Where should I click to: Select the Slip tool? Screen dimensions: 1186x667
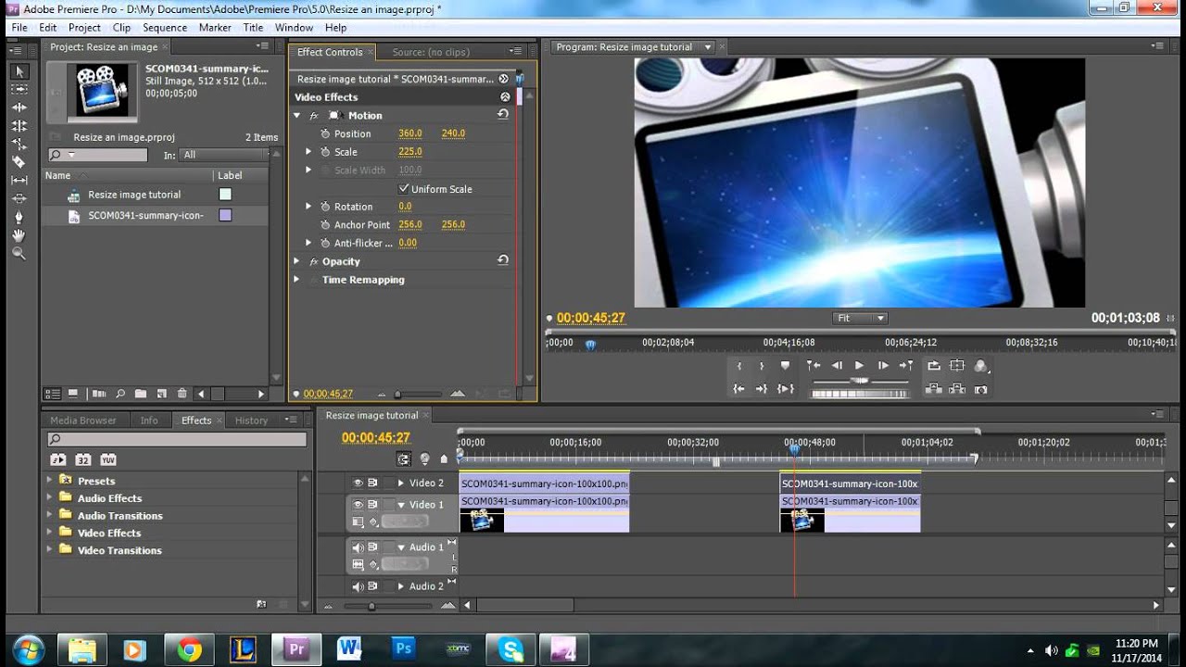pyautogui.click(x=19, y=180)
